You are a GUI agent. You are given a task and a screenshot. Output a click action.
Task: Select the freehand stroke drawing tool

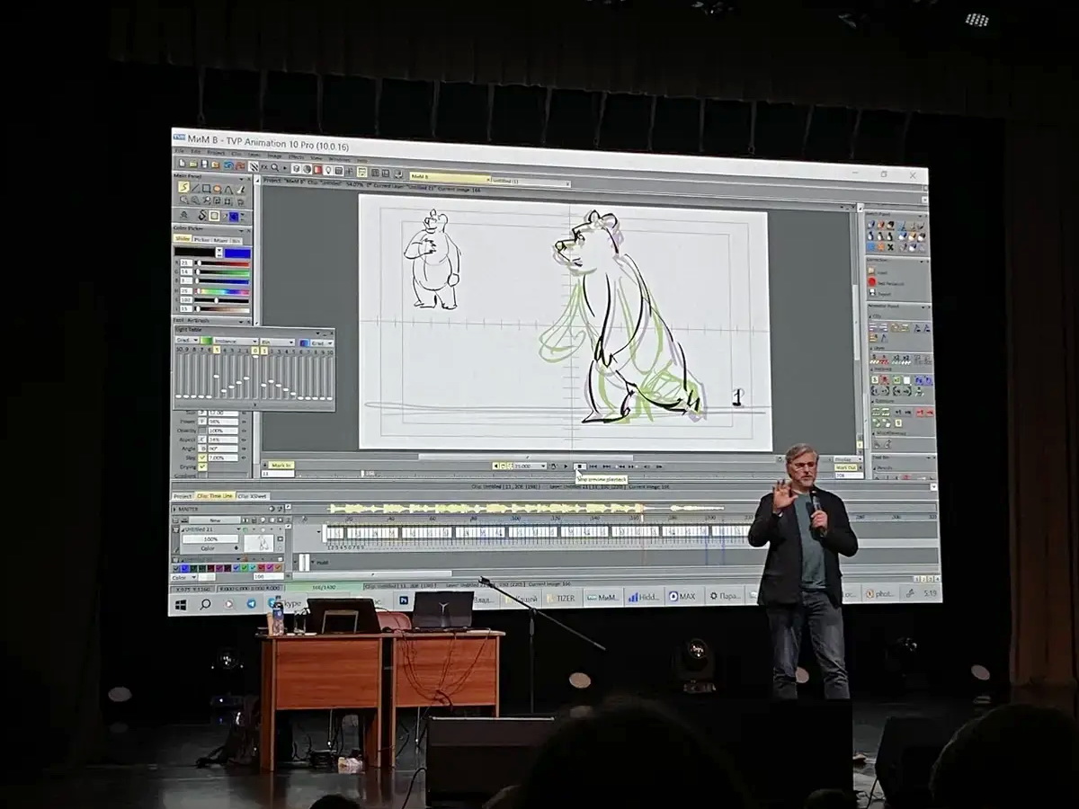(183, 187)
